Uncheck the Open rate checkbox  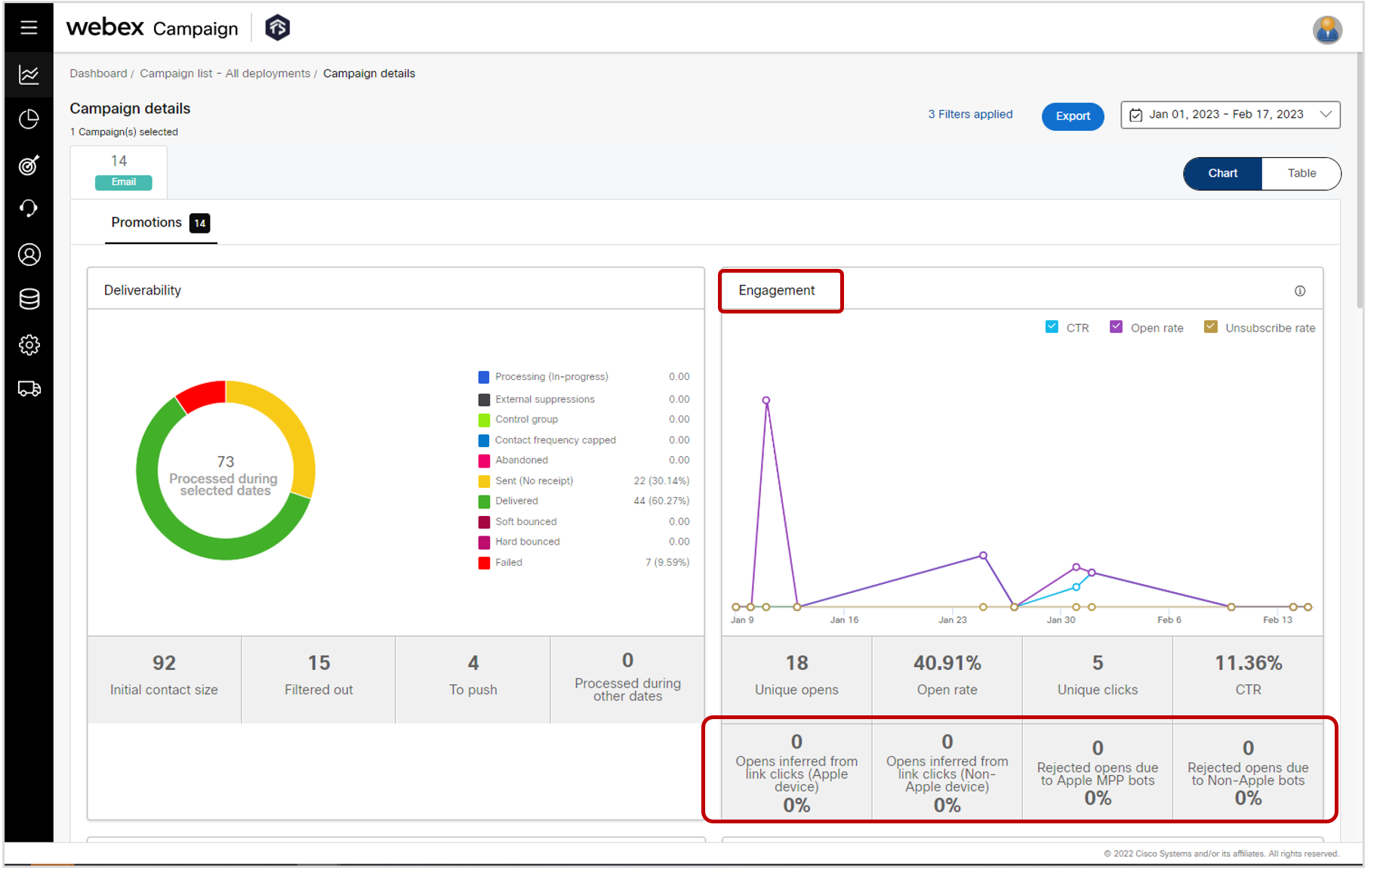[1116, 327]
